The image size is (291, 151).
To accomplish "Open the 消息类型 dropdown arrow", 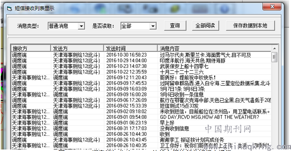I will pos(81,26).
